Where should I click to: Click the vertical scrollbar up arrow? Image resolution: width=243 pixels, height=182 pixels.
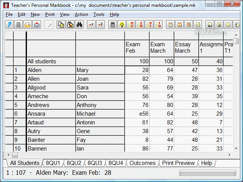[x=236, y=35]
